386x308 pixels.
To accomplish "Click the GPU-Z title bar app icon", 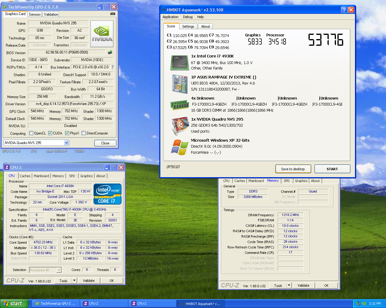I will (5, 7).
